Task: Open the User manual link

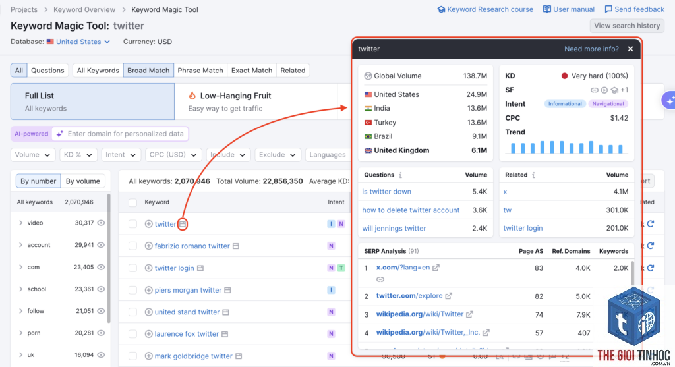Action: (x=569, y=9)
